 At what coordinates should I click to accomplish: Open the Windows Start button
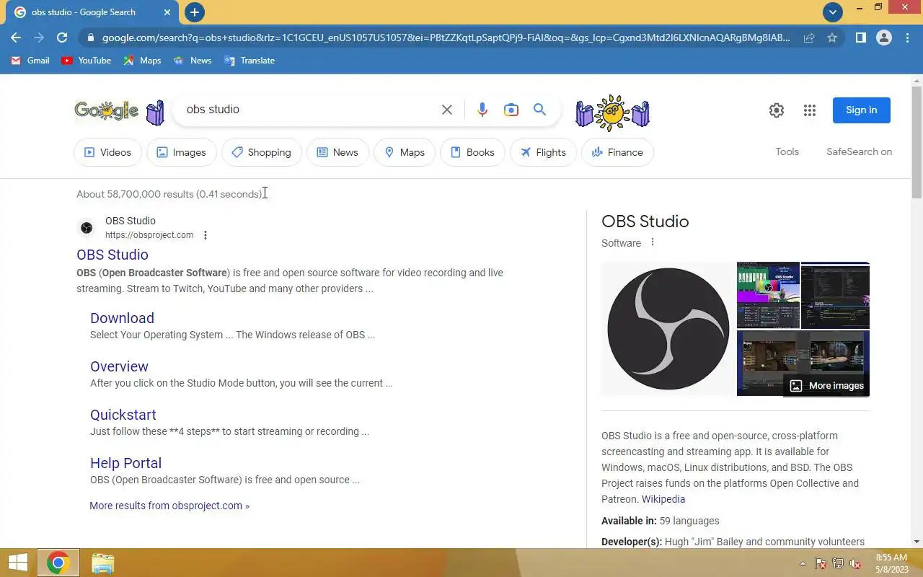pos(18,563)
